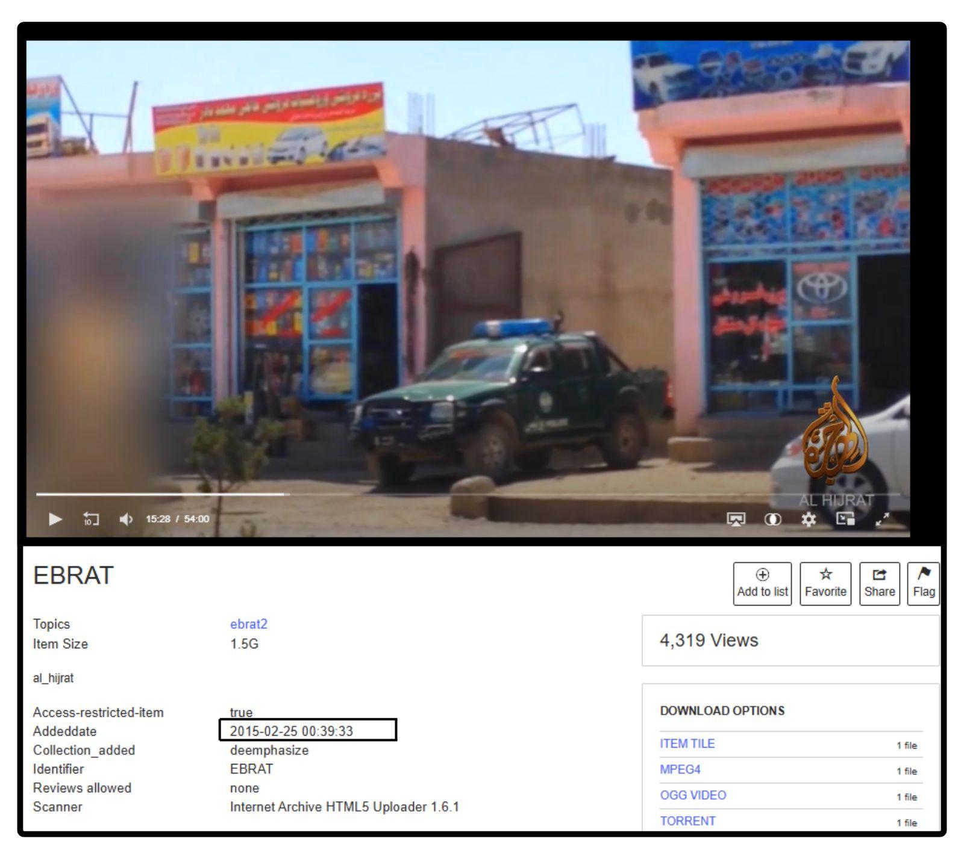Flag this item
The height and width of the screenshot is (859, 964).
pos(923,583)
